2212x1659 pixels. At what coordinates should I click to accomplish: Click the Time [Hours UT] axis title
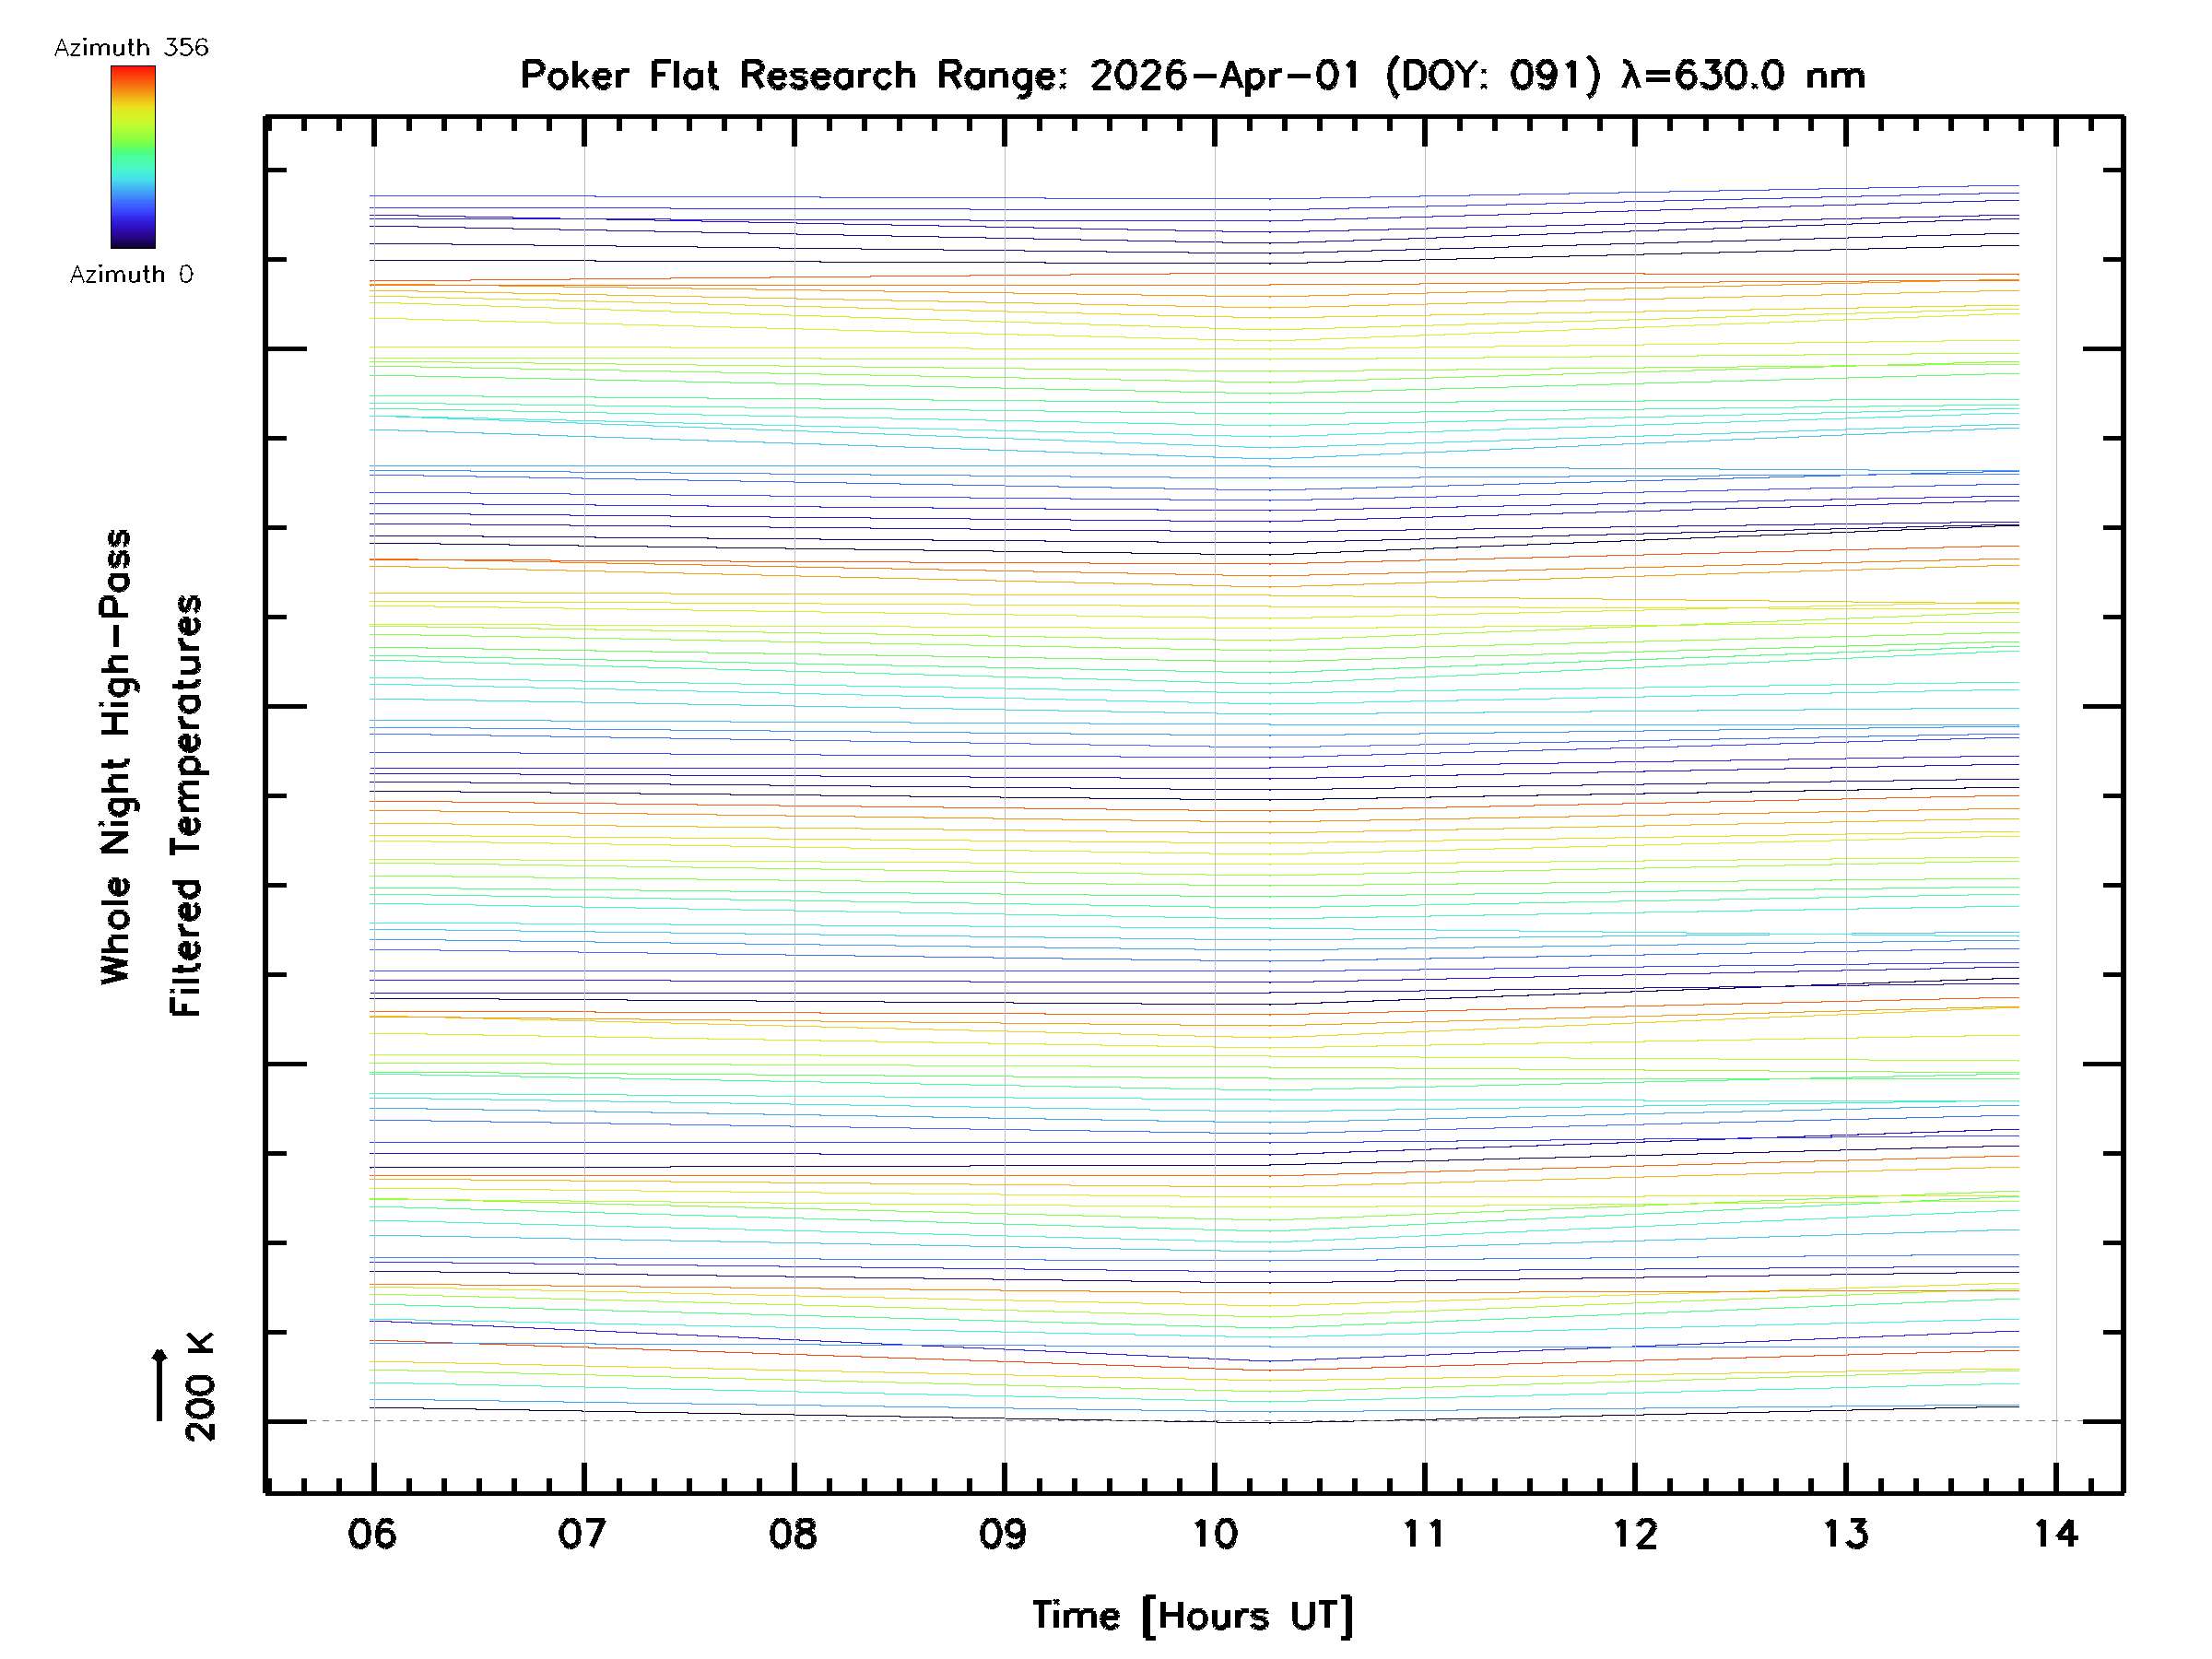click(x=1192, y=1616)
